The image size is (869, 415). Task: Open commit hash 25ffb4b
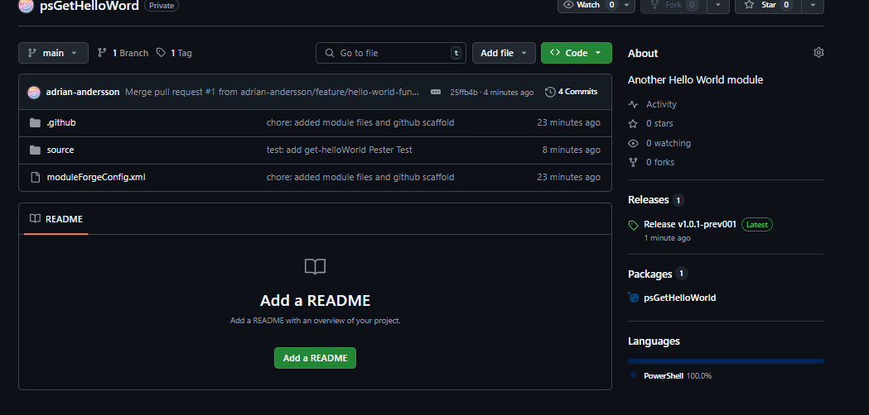pyautogui.click(x=464, y=93)
